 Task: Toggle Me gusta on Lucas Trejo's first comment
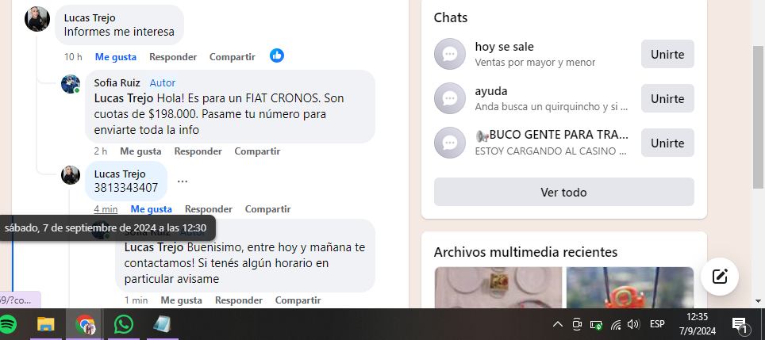116,57
